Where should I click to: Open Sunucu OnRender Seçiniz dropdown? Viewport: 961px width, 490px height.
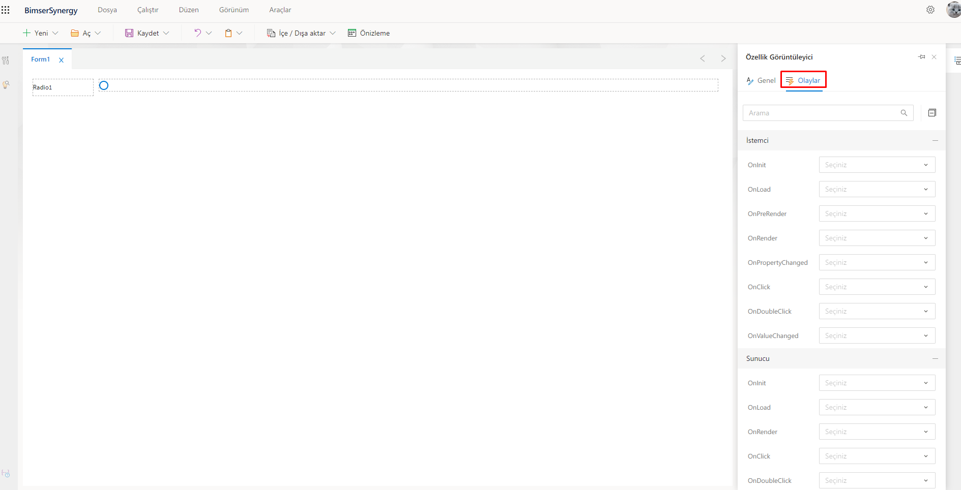877,432
